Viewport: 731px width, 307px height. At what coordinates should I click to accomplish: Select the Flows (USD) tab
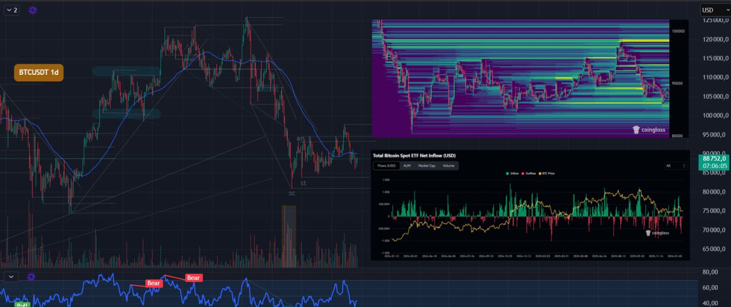pyautogui.click(x=385, y=166)
